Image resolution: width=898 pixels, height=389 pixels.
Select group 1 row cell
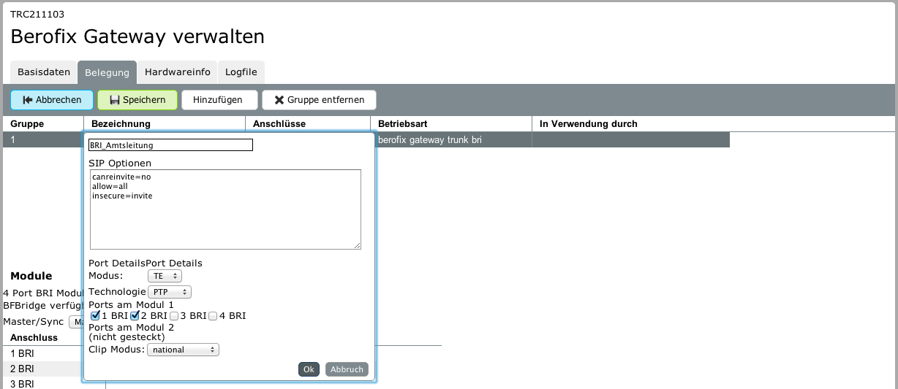pos(42,139)
